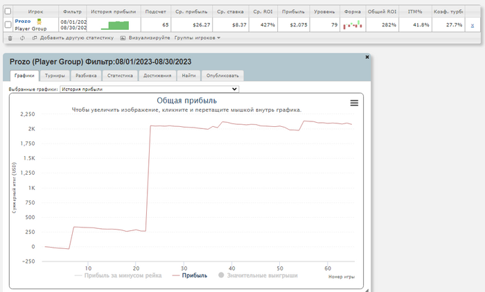485x292 pixels.
Task: Sort by 'Игрок' column header
Action: pos(35,12)
